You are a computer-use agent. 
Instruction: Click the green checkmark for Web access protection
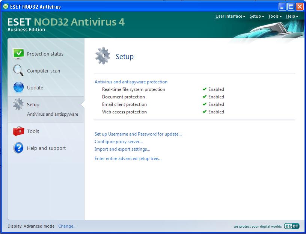pyautogui.click(x=205, y=112)
